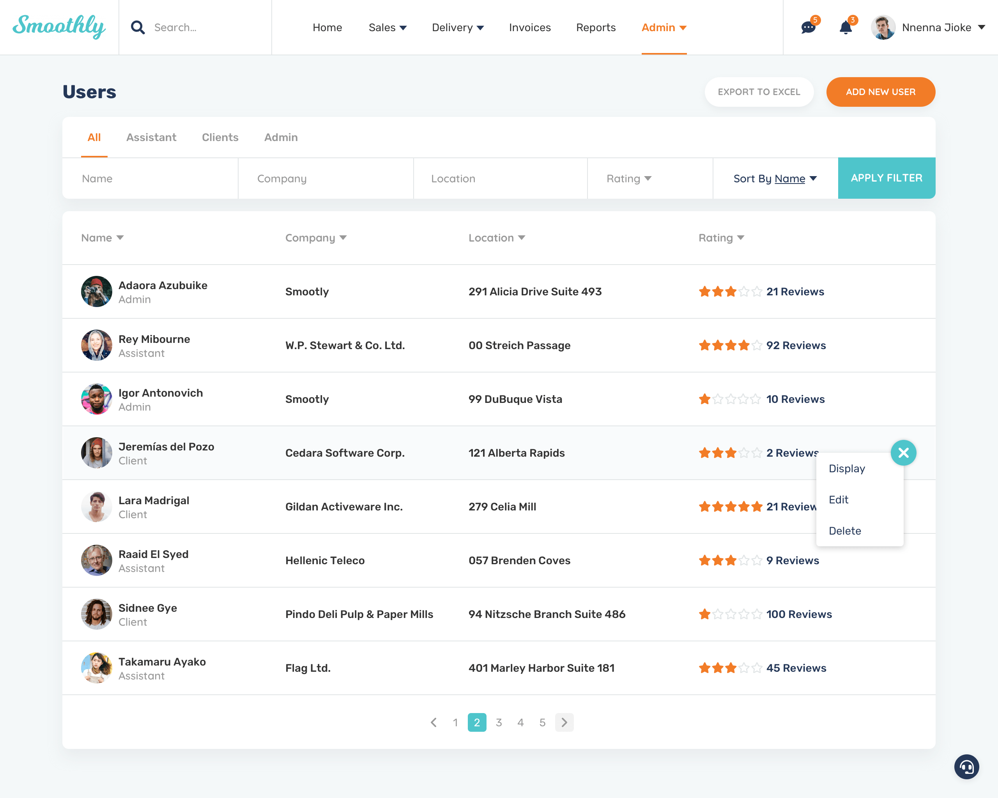Screen dimensions: 998x798
Task: Go to page 3
Action: [499, 722]
